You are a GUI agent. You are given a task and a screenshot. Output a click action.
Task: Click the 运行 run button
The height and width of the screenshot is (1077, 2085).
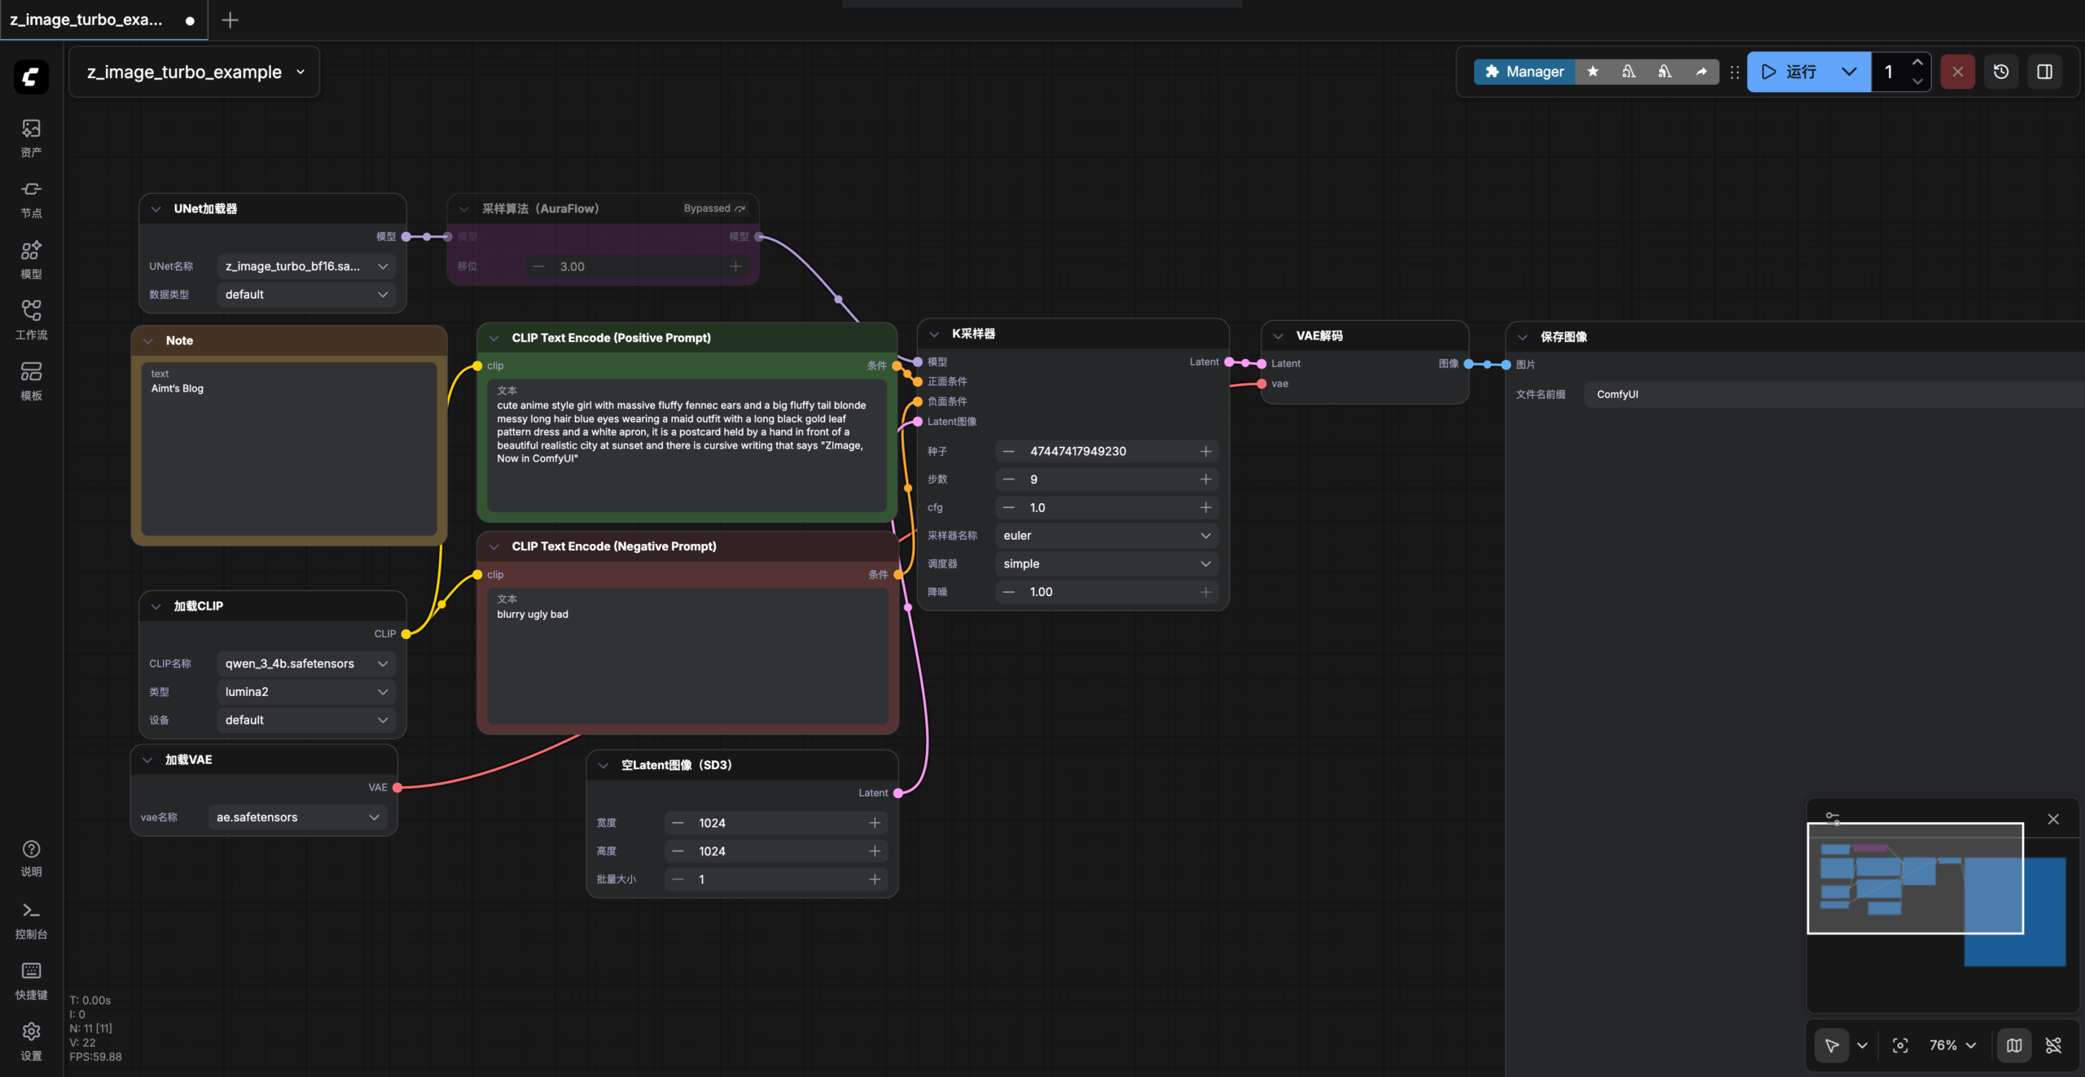point(1789,72)
